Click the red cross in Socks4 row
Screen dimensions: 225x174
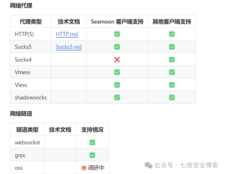tap(117, 60)
